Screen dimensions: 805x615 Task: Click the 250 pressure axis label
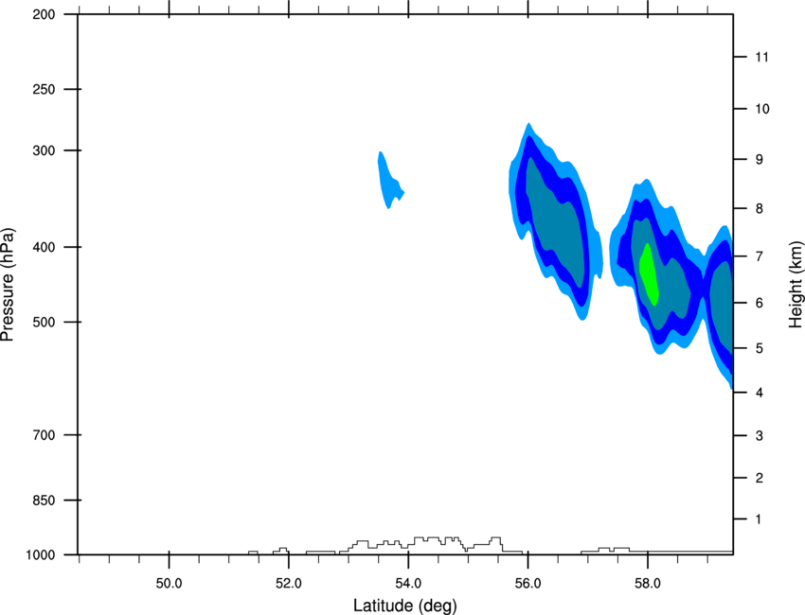pos(44,89)
